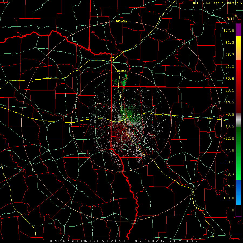Click the 61.2 velocity scale value

pyautogui.click(x=230, y=66)
